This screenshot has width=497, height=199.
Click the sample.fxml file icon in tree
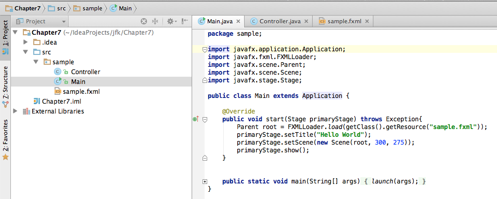click(58, 91)
